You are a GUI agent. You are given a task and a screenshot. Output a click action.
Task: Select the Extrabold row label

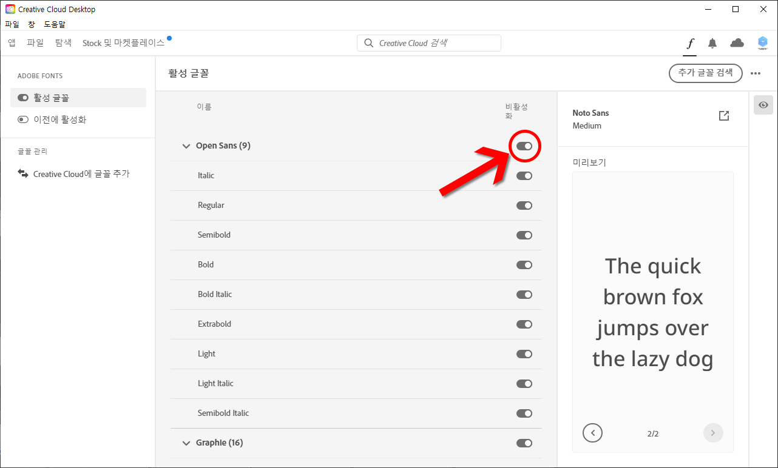coord(215,324)
